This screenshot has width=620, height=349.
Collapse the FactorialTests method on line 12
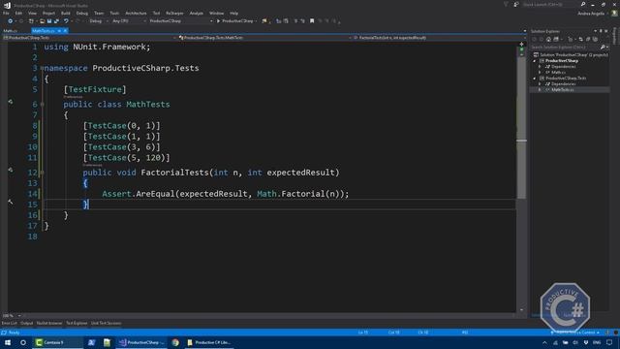click(42, 173)
